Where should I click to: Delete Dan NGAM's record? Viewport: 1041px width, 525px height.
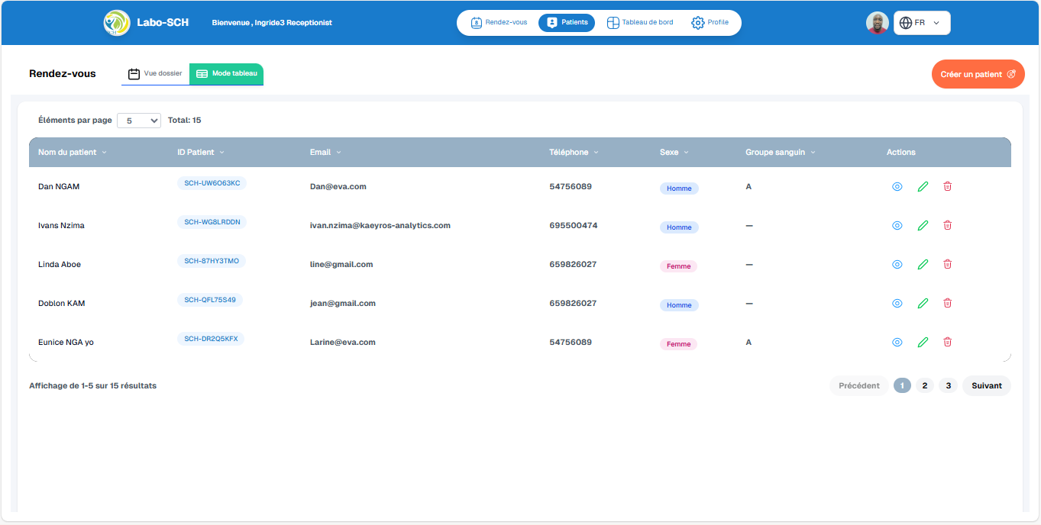tap(947, 186)
